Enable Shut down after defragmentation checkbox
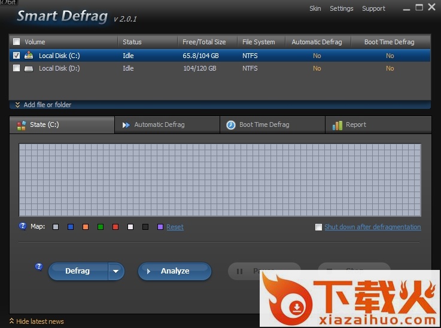The height and width of the screenshot is (328, 441). pyautogui.click(x=318, y=227)
